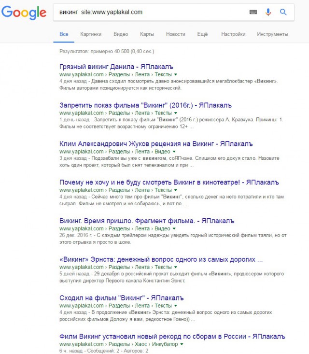The width and height of the screenshot is (309, 354).
Task: Open «Викинг» Эрнста: денежный вопрос link
Action: [x=161, y=259]
